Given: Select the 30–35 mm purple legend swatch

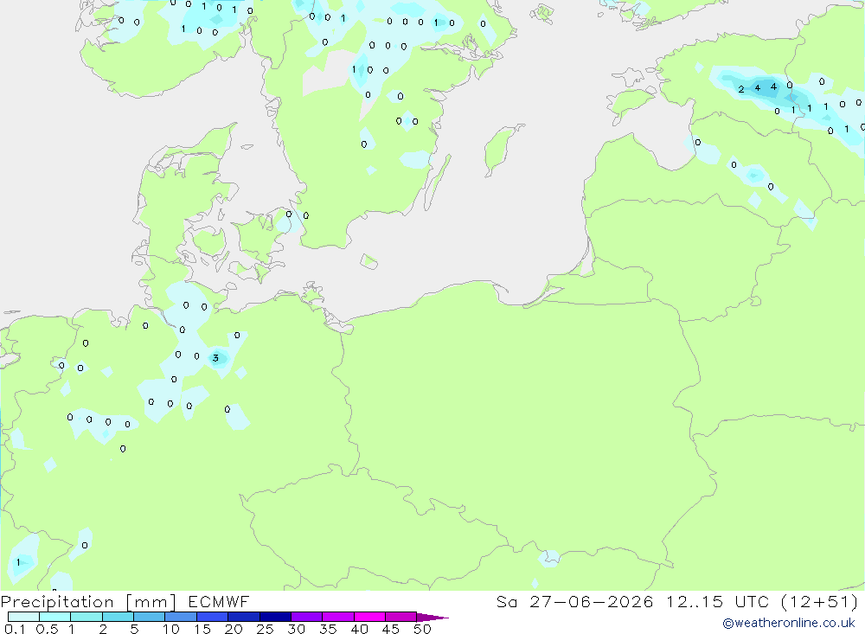Looking at the screenshot, I should coord(306,617).
